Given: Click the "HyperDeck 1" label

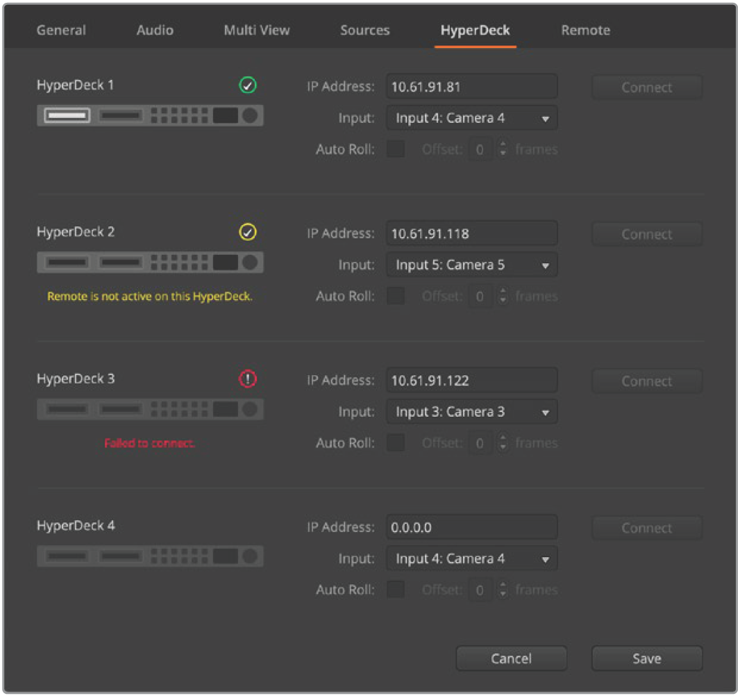Looking at the screenshot, I should (75, 85).
